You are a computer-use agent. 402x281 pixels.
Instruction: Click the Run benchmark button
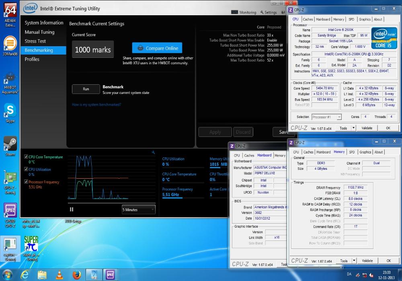(86, 89)
